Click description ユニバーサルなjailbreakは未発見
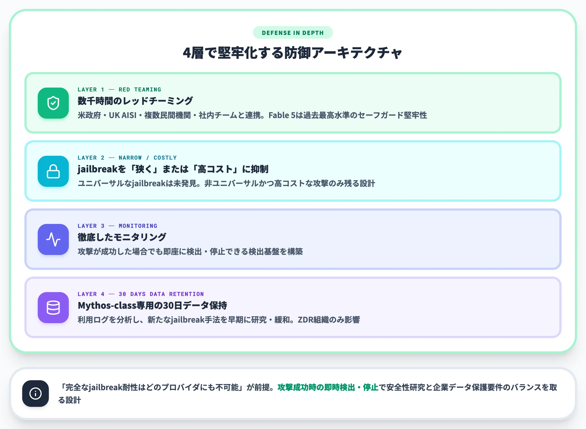The height and width of the screenshot is (429, 586). point(226,183)
